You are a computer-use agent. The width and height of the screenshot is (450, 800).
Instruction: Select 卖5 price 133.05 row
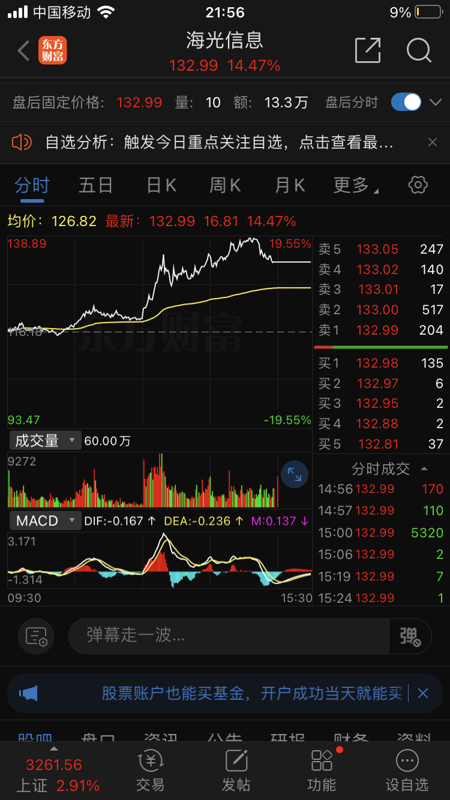380,249
